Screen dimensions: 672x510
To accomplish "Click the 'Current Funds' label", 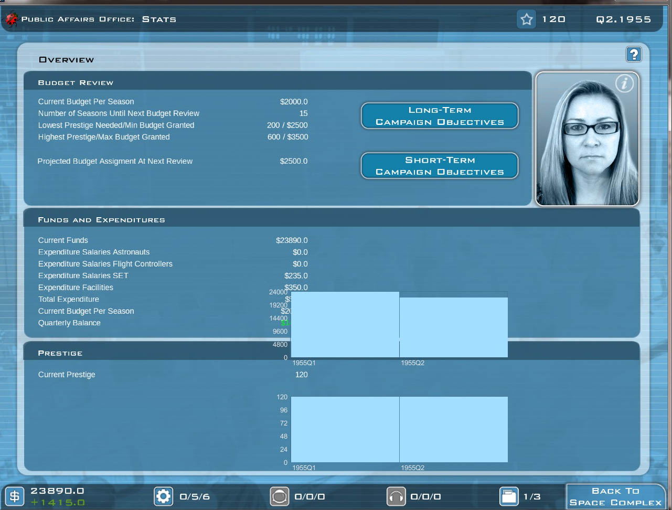I will tap(63, 240).
